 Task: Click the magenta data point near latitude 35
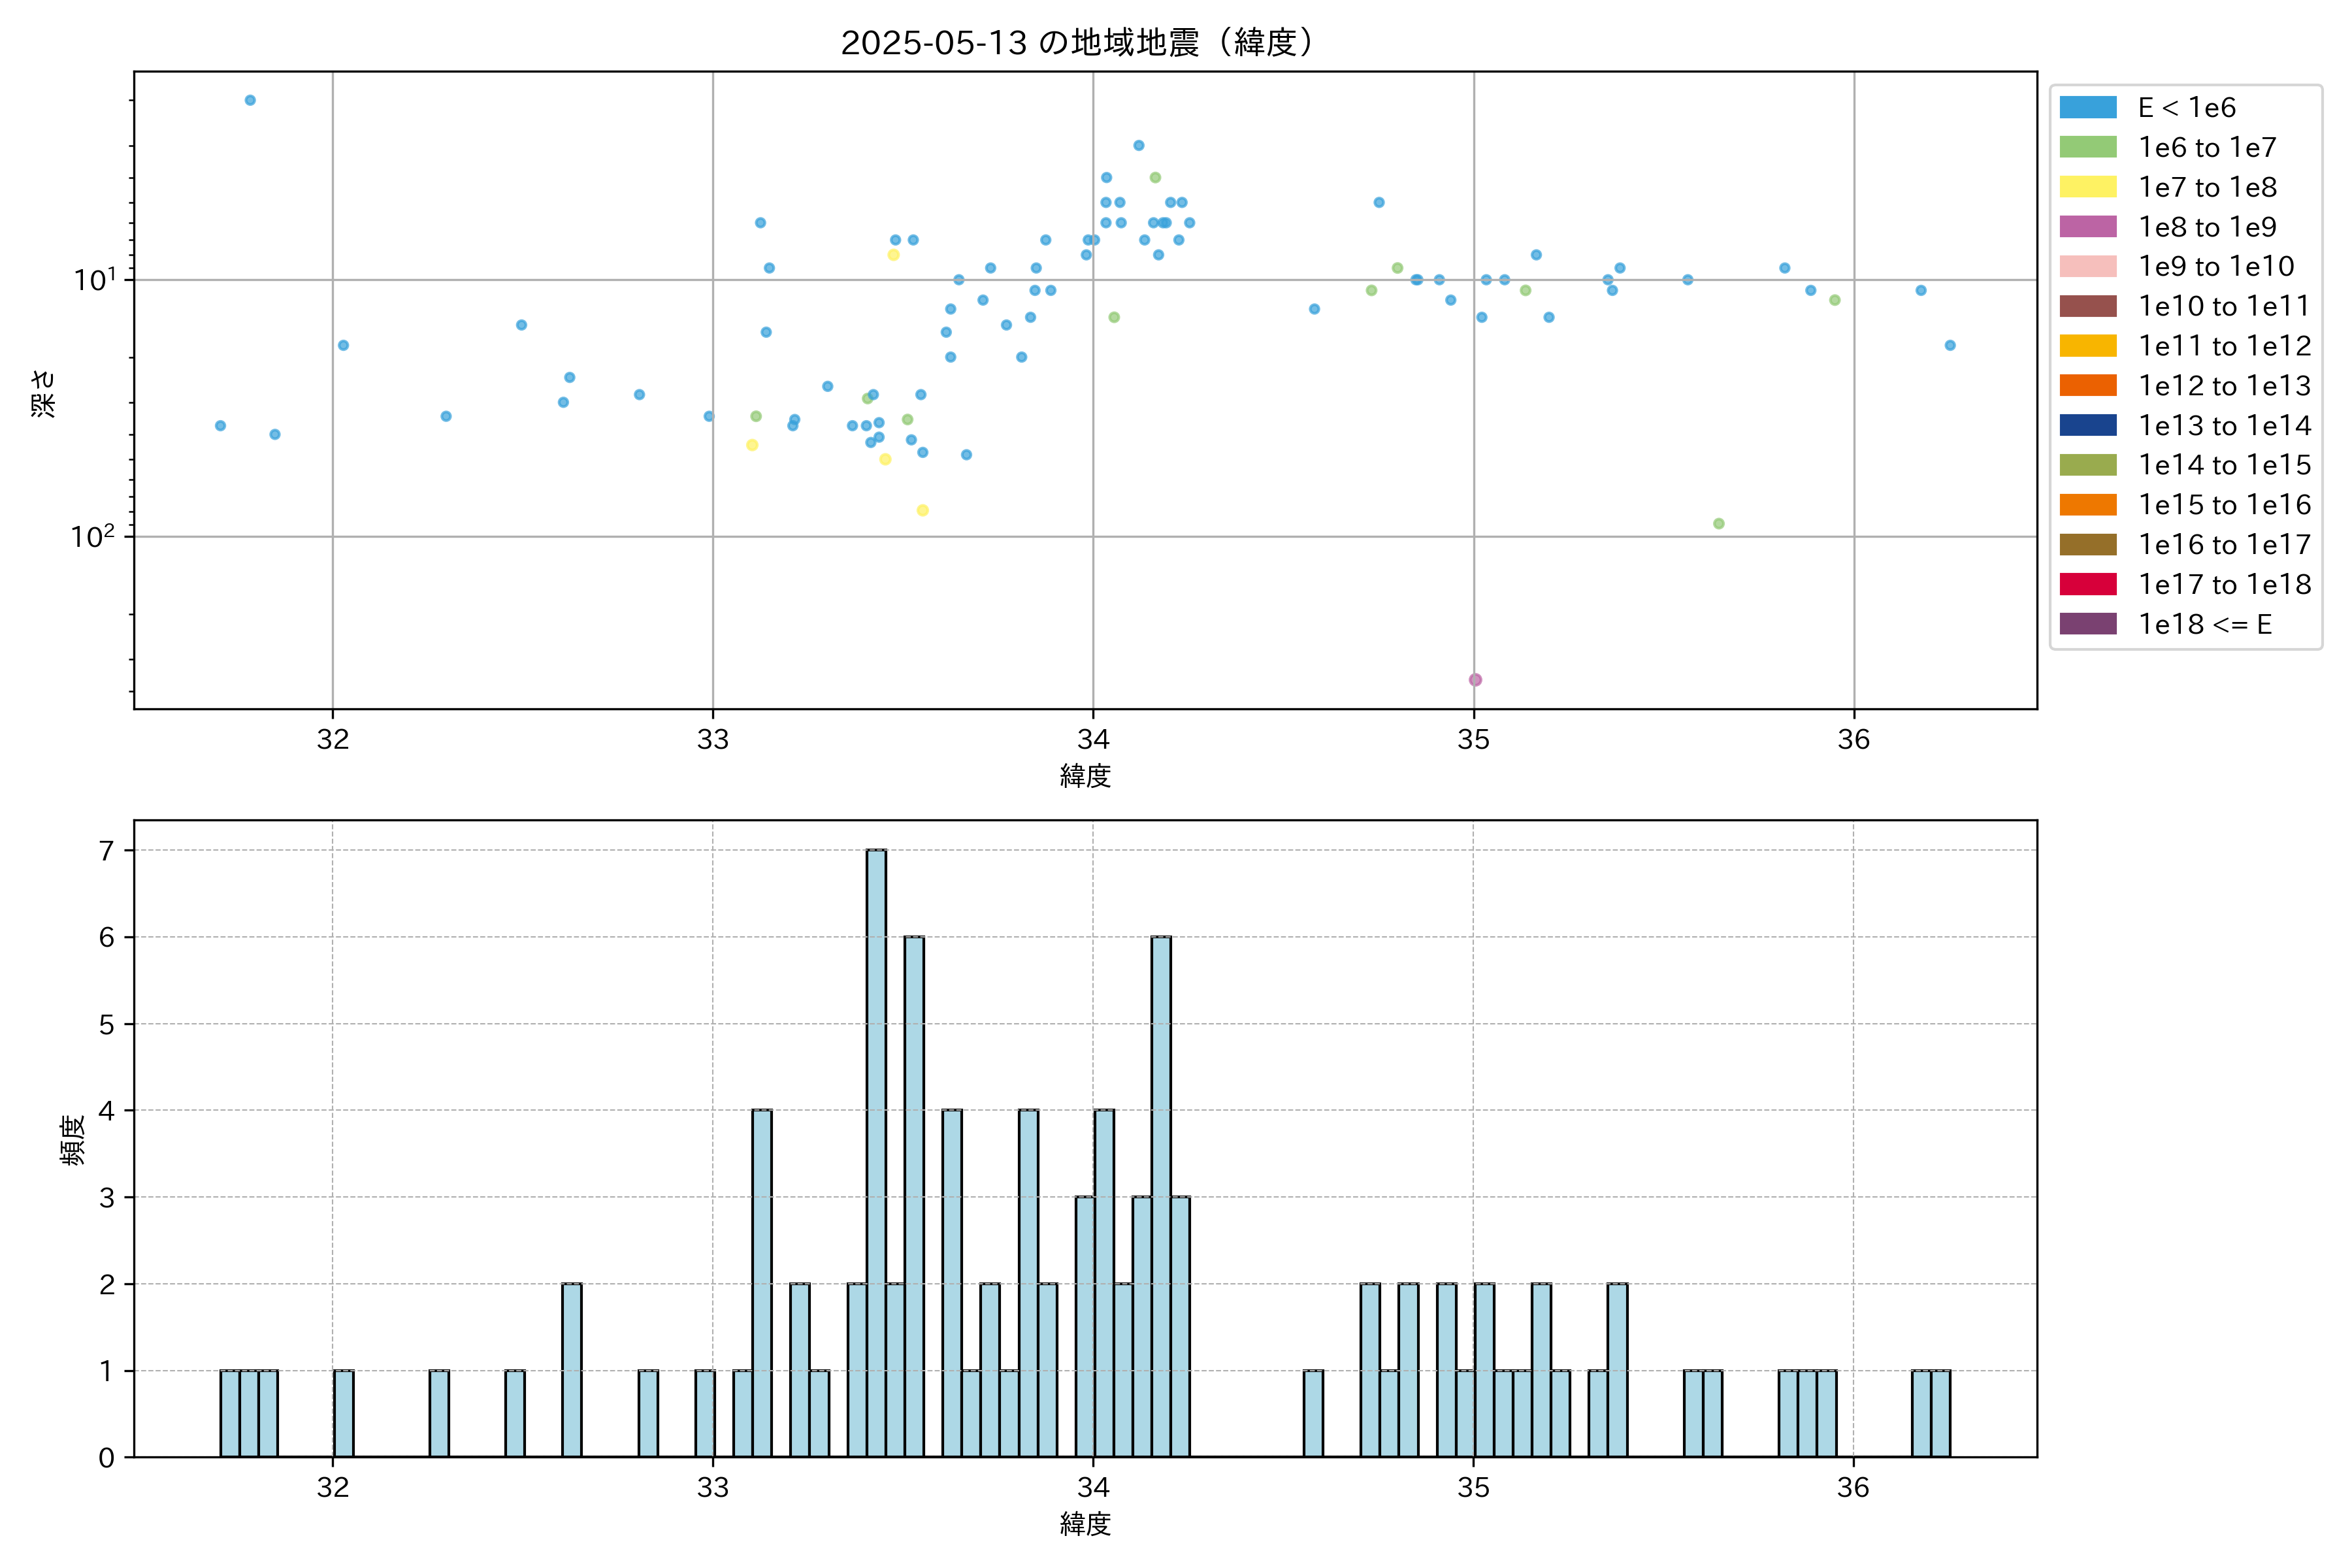coord(1475,680)
